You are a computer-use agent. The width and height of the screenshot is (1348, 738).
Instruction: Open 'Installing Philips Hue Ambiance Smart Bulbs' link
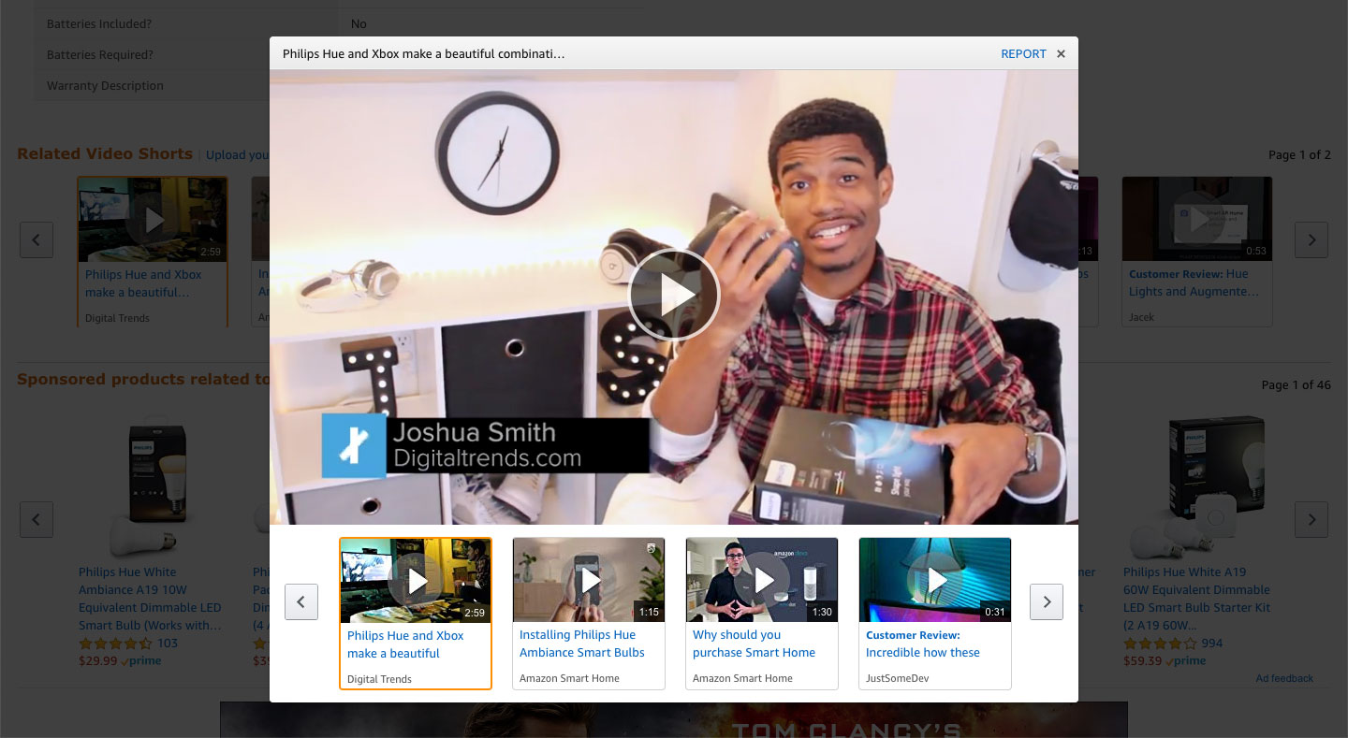point(582,644)
